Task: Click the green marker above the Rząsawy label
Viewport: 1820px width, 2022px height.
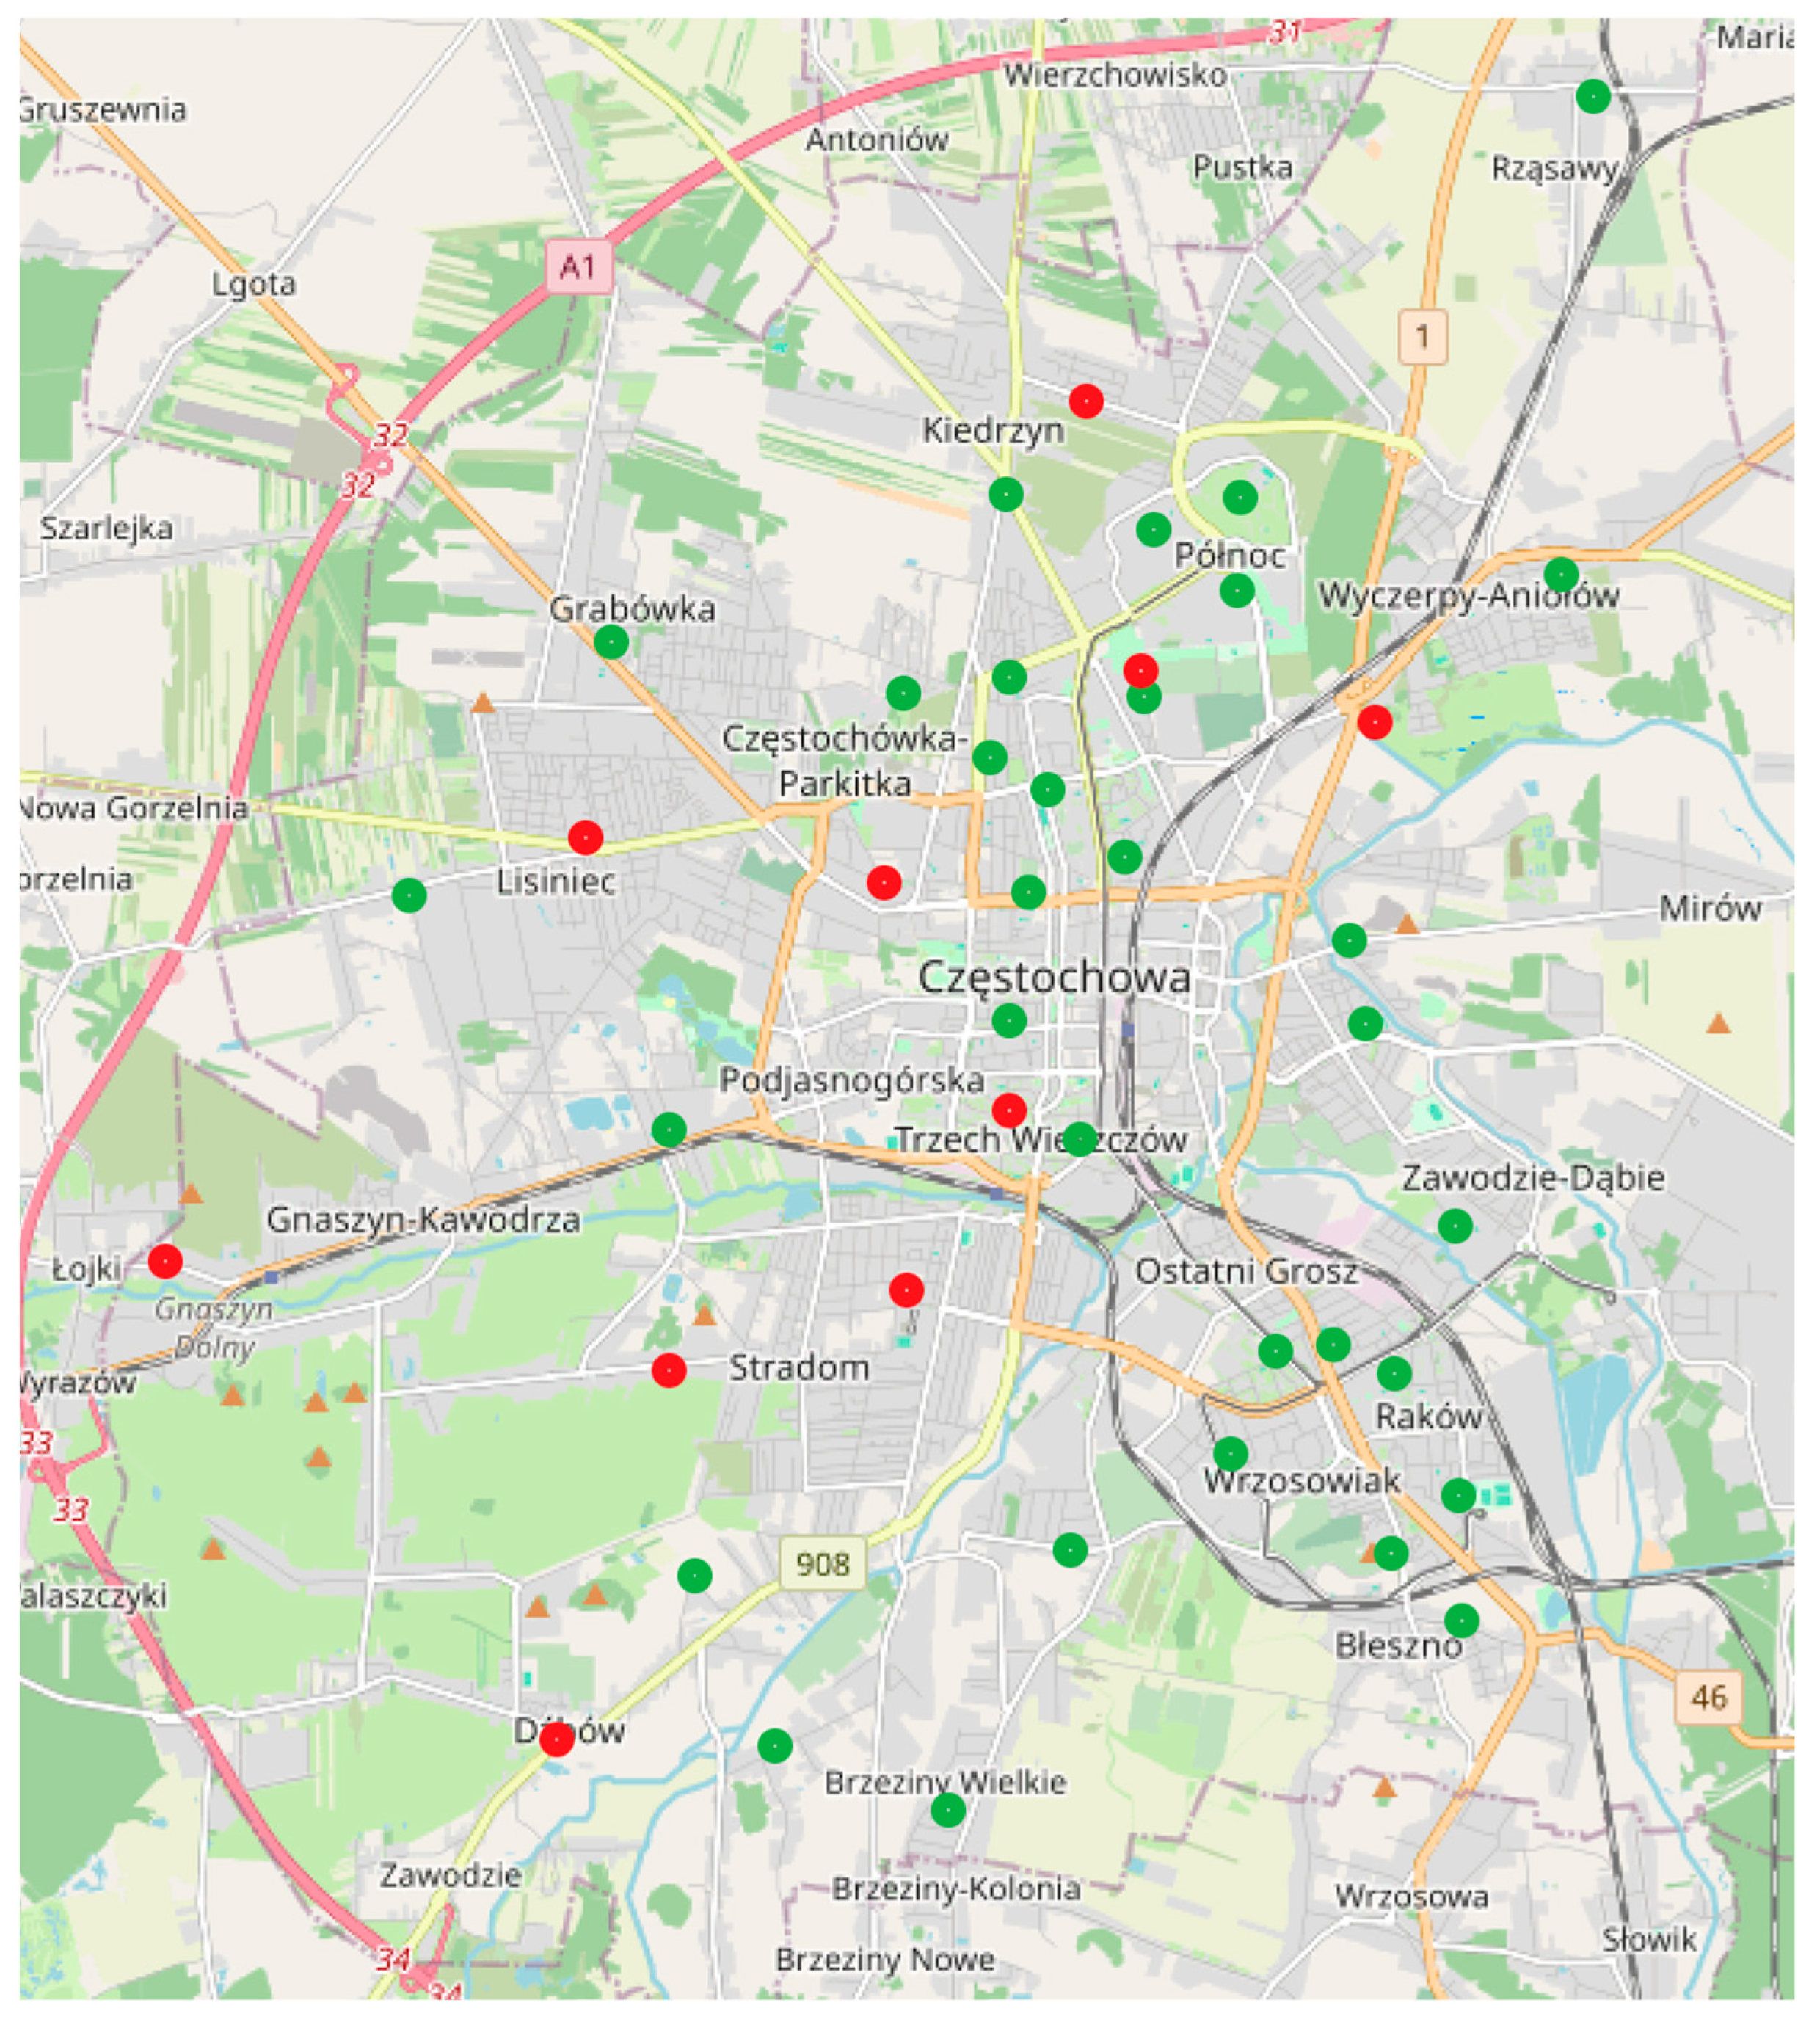Action: click(1593, 97)
